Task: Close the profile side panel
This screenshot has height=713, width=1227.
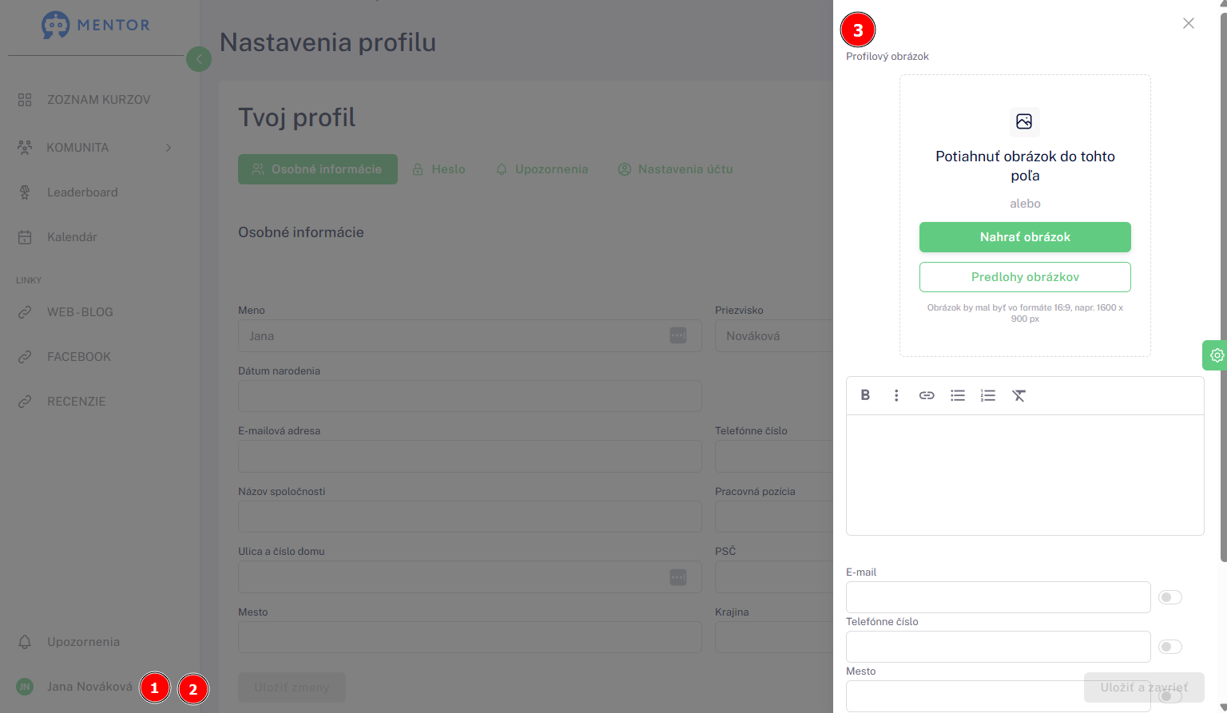Action: pyautogui.click(x=1189, y=23)
